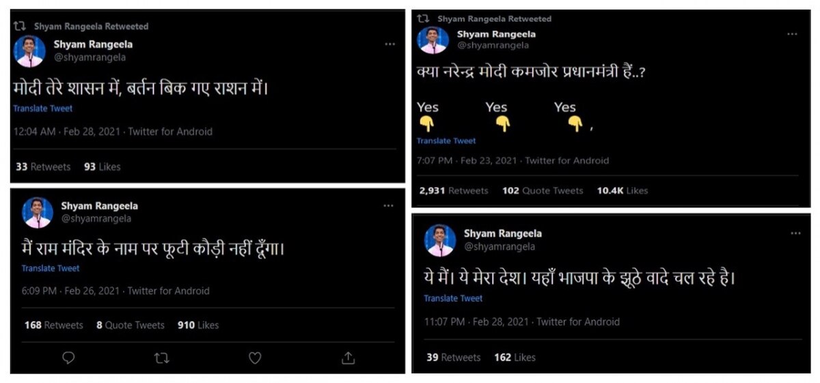Click the @shyamrangela handle on top-right tweet
Image resolution: width=820 pixels, height=383 pixels.
pos(492,45)
